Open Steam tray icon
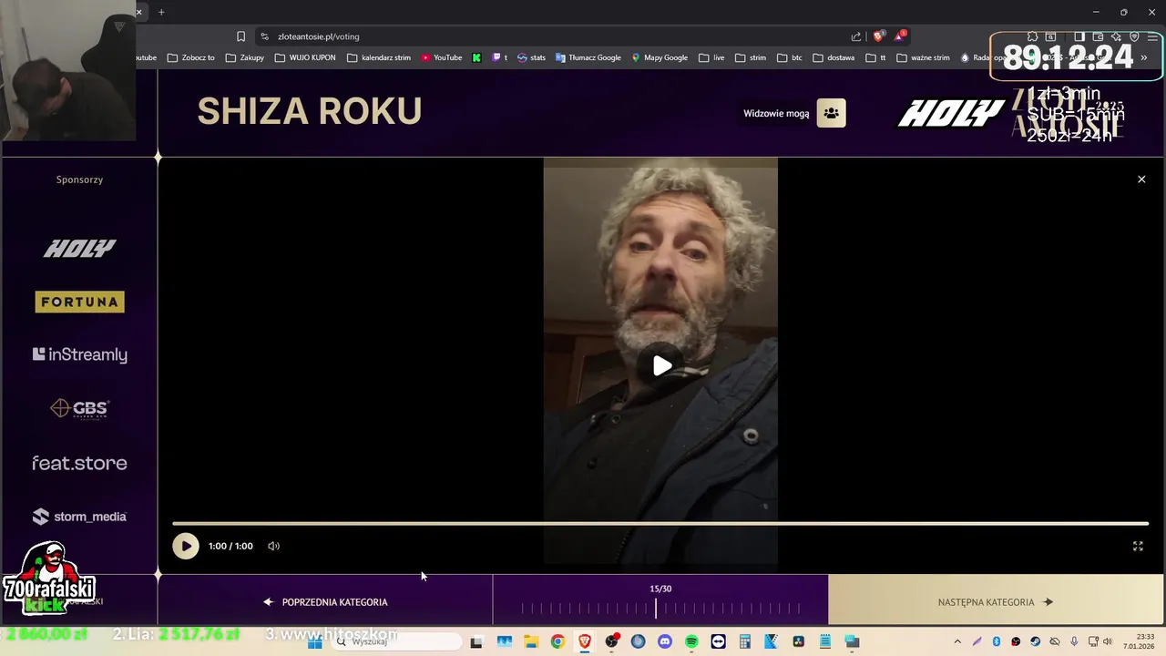Viewport: 1166px width, 656px height. [1036, 641]
